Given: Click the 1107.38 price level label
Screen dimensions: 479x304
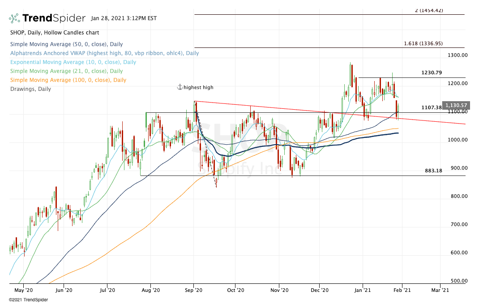Looking at the screenshot, I should (431, 107).
